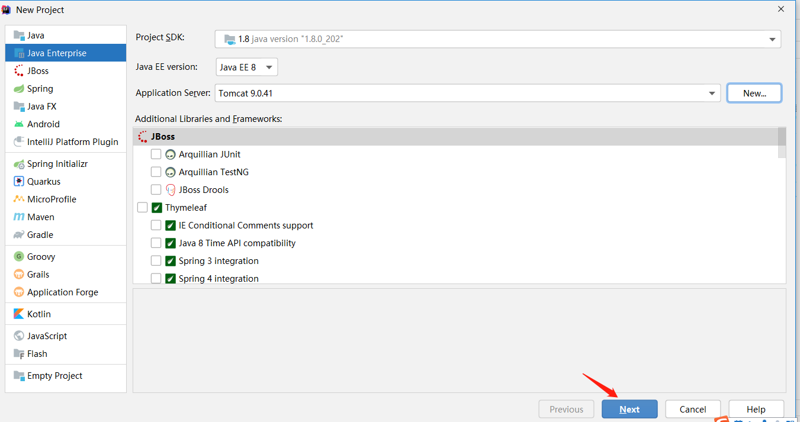This screenshot has height=422, width=800.
Task: Click the Java Enterprise icon
Action: tap(19, 53)
